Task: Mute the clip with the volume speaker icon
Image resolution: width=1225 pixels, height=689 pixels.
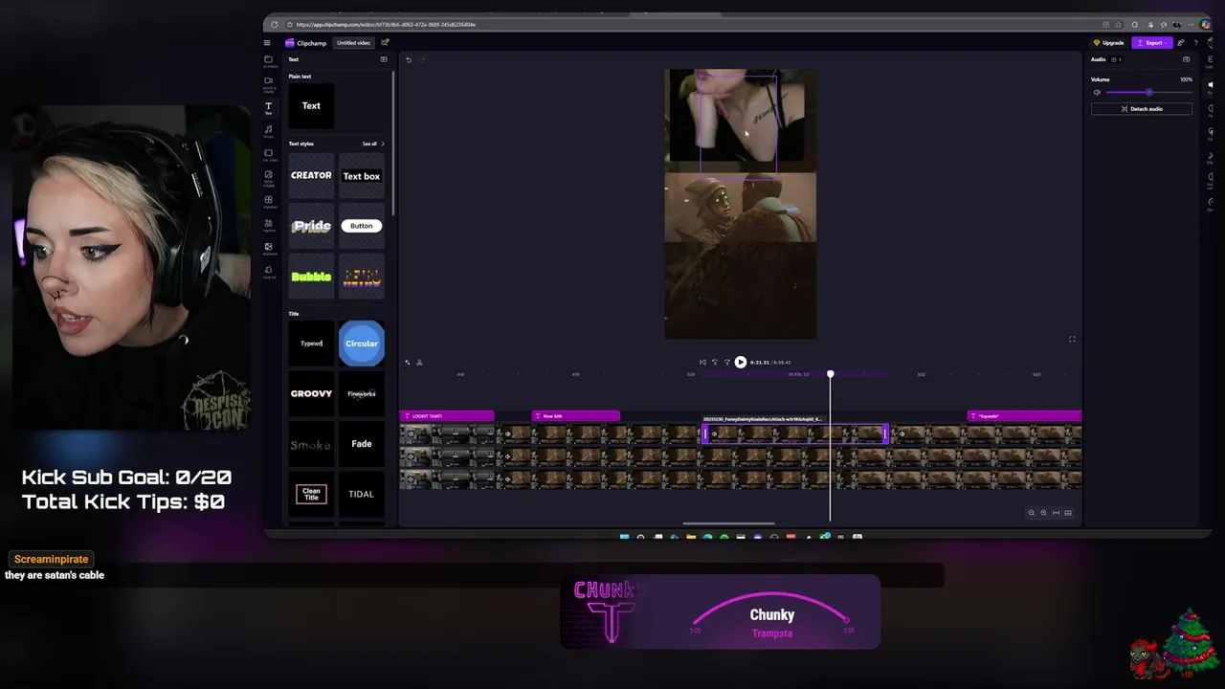Action: [x=1097, y=93]
